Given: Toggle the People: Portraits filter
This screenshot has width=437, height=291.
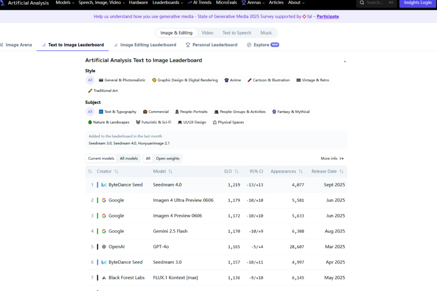Looking at the screenshot, I should tap(191, 112).
